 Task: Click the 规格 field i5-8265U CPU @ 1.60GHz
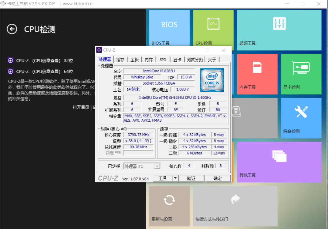tap(175, 98)
